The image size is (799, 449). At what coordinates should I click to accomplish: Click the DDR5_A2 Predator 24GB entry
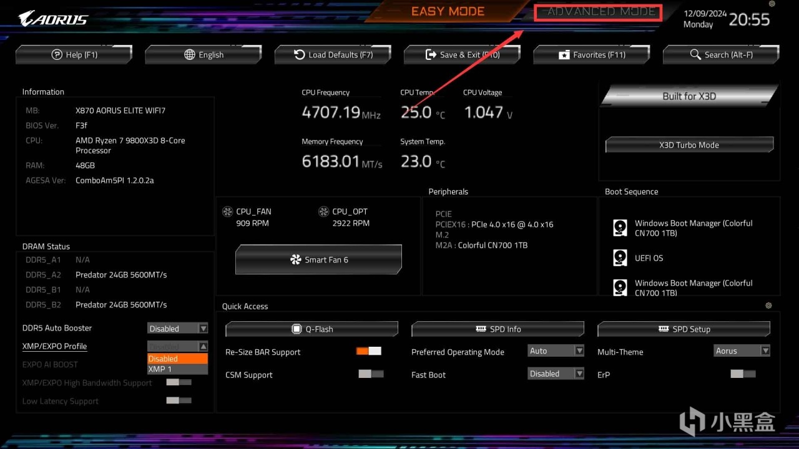click(121, 274)
